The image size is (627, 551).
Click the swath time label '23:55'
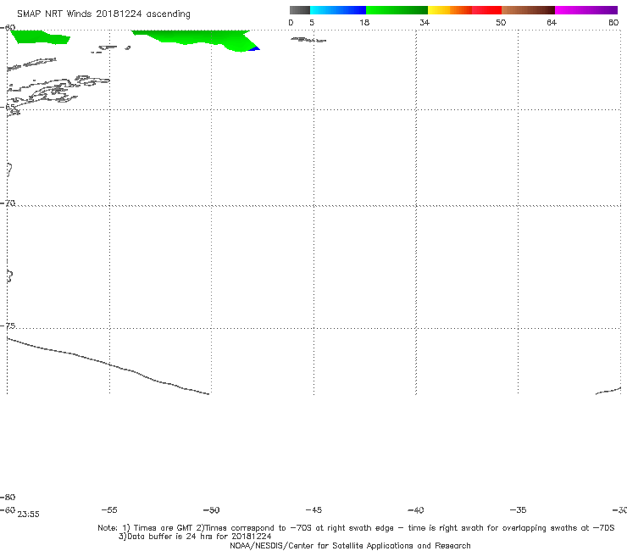tap(29, 515)
